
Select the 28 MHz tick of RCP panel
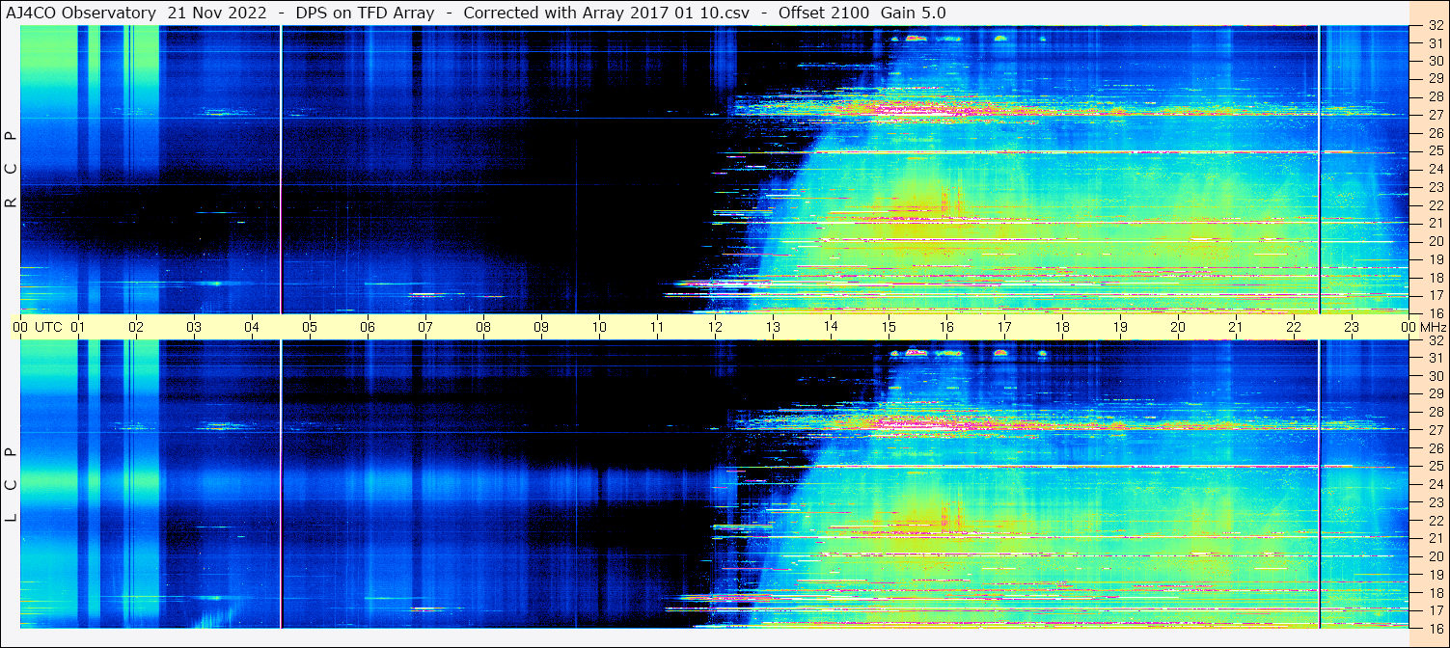(x=1435, y=96)
